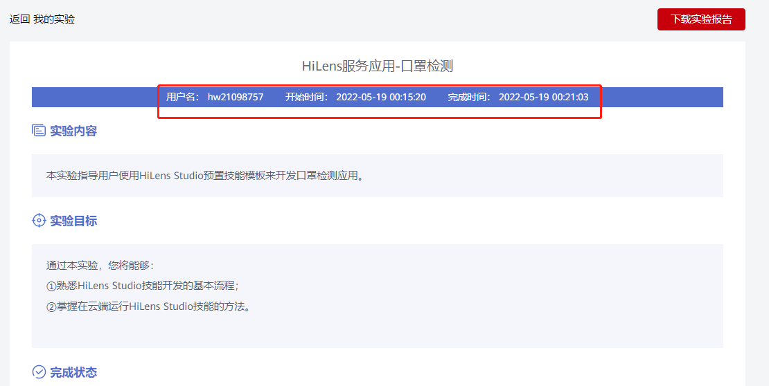This screenshot has width=769, height=386.
Task: Click the 实验目标 target icon
Action: (x=39, y=221)
